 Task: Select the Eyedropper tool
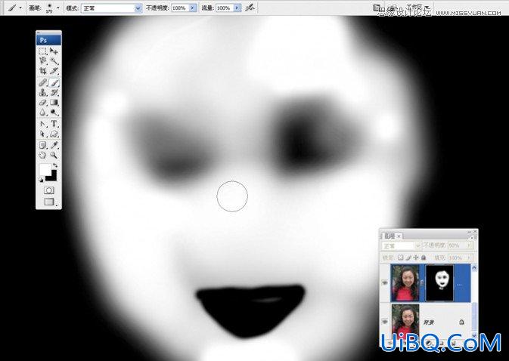(54, 145)
